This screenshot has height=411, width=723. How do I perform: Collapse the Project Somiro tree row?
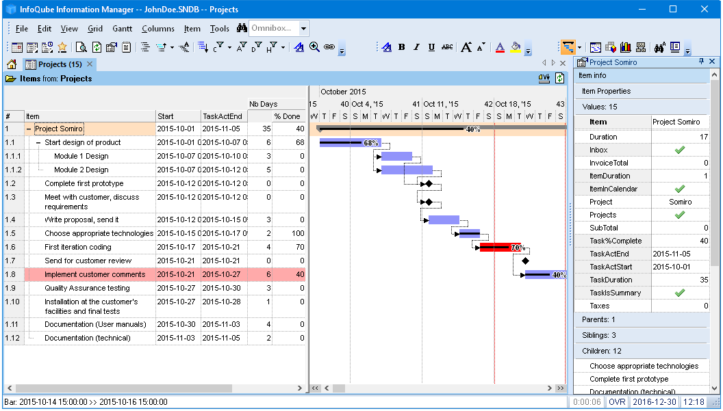[x=29, y=129]
